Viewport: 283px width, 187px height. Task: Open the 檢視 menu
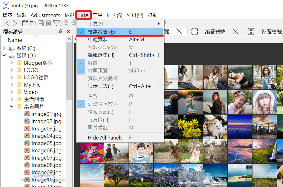(69, 15)
